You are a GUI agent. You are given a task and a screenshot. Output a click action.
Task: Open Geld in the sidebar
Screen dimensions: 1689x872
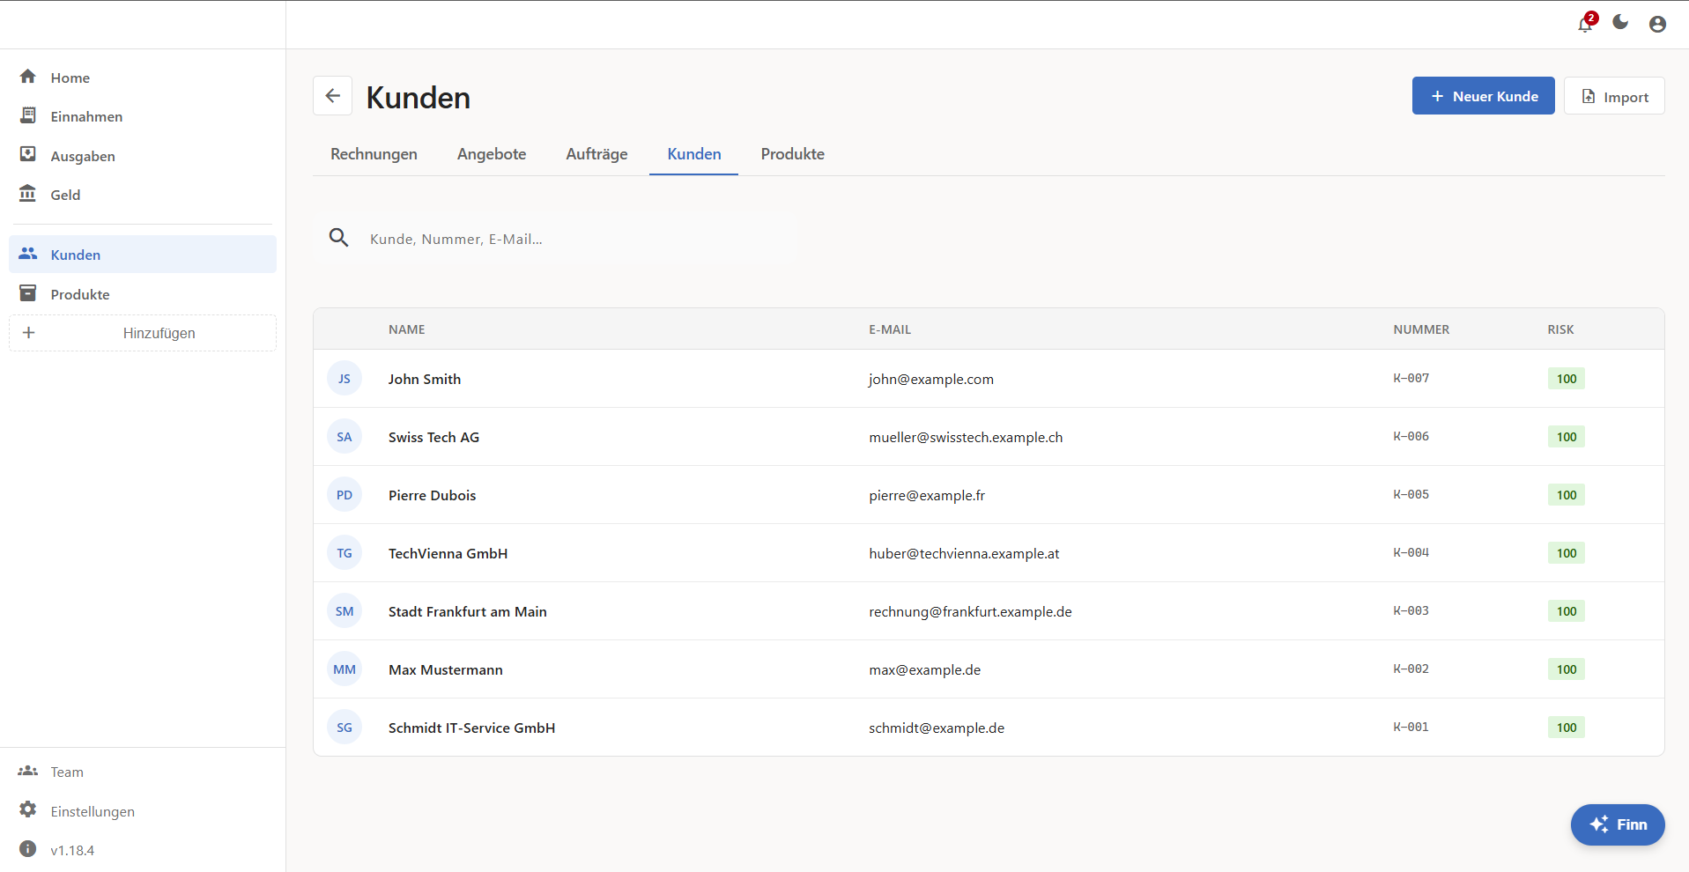click(143, 195)
